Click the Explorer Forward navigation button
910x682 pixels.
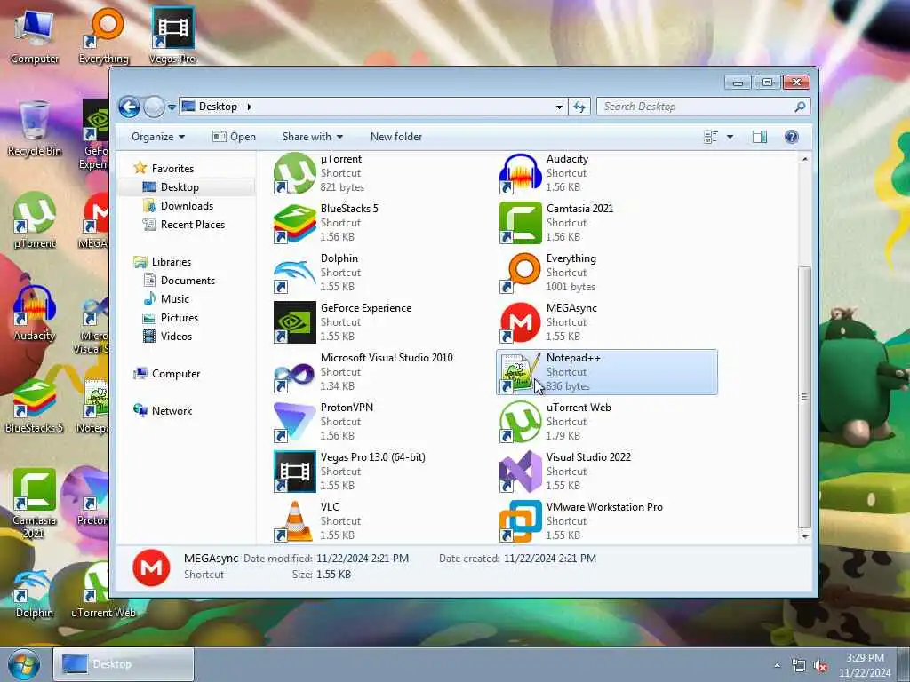(154, 107)
